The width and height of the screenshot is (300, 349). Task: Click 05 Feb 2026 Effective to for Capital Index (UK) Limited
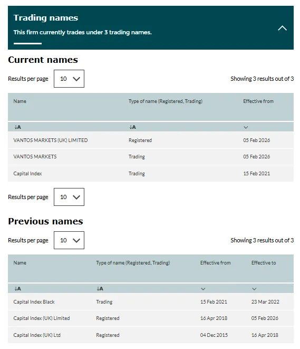point(265,318)
